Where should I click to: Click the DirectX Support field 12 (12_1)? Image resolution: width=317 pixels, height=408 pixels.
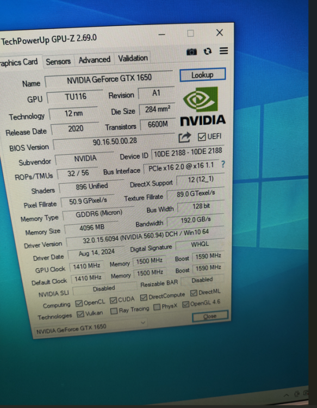pos(201,180)
